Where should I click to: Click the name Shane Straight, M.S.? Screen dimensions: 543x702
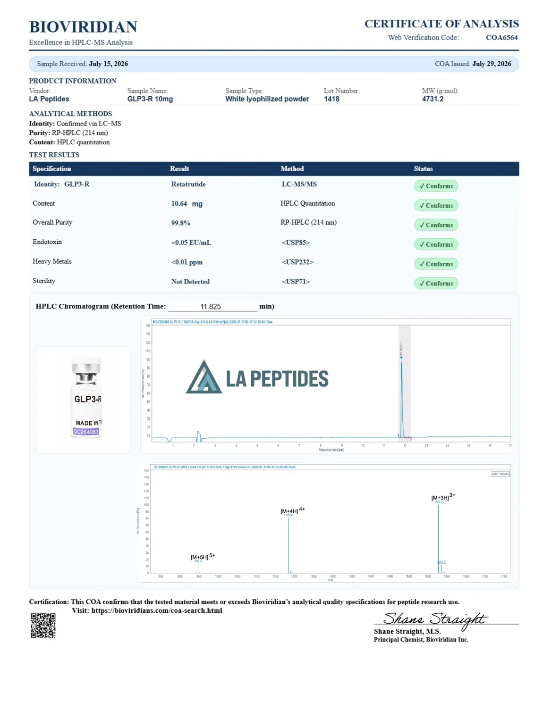click(407, 631)
